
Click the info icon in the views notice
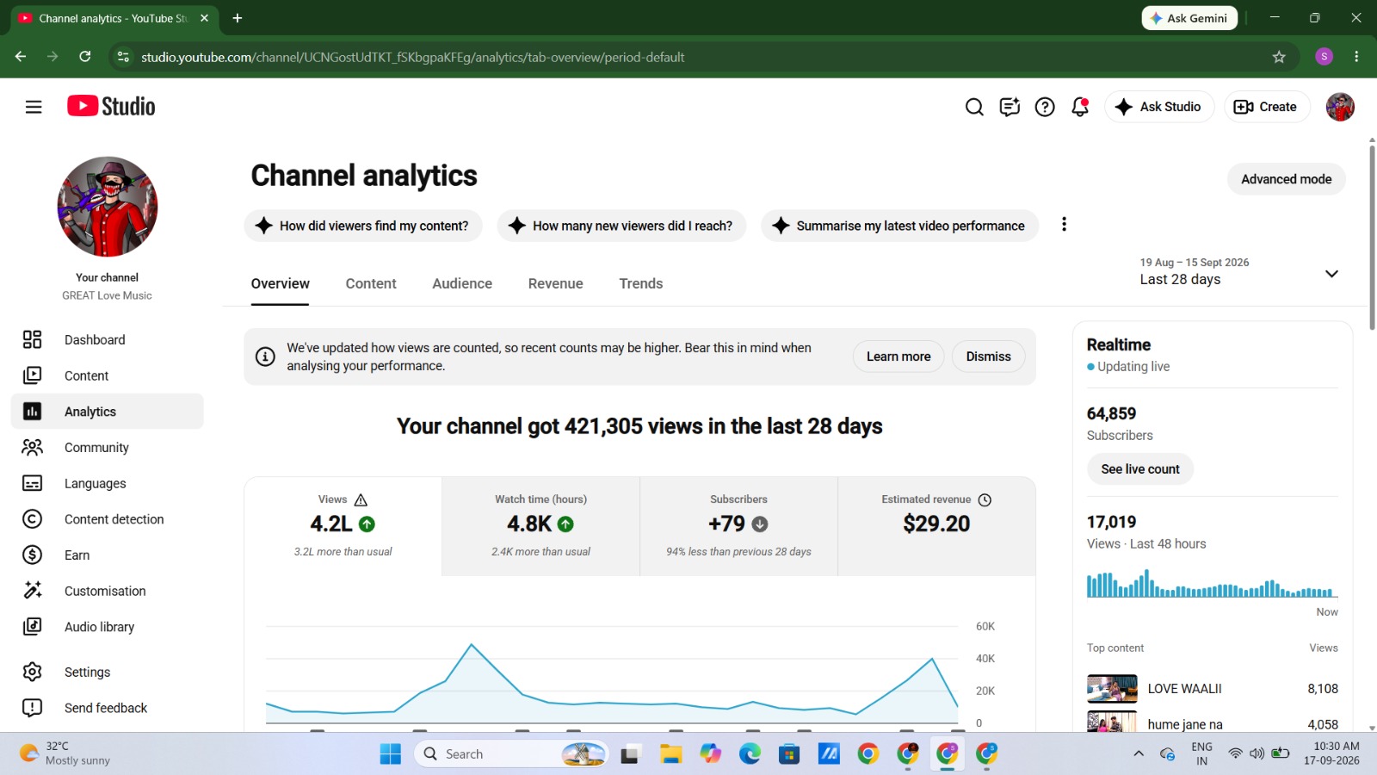(265, 356)
